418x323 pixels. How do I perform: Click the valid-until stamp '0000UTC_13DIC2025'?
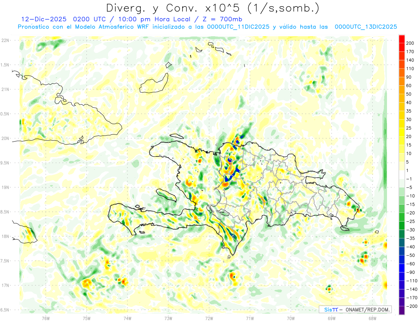(366, 27)
